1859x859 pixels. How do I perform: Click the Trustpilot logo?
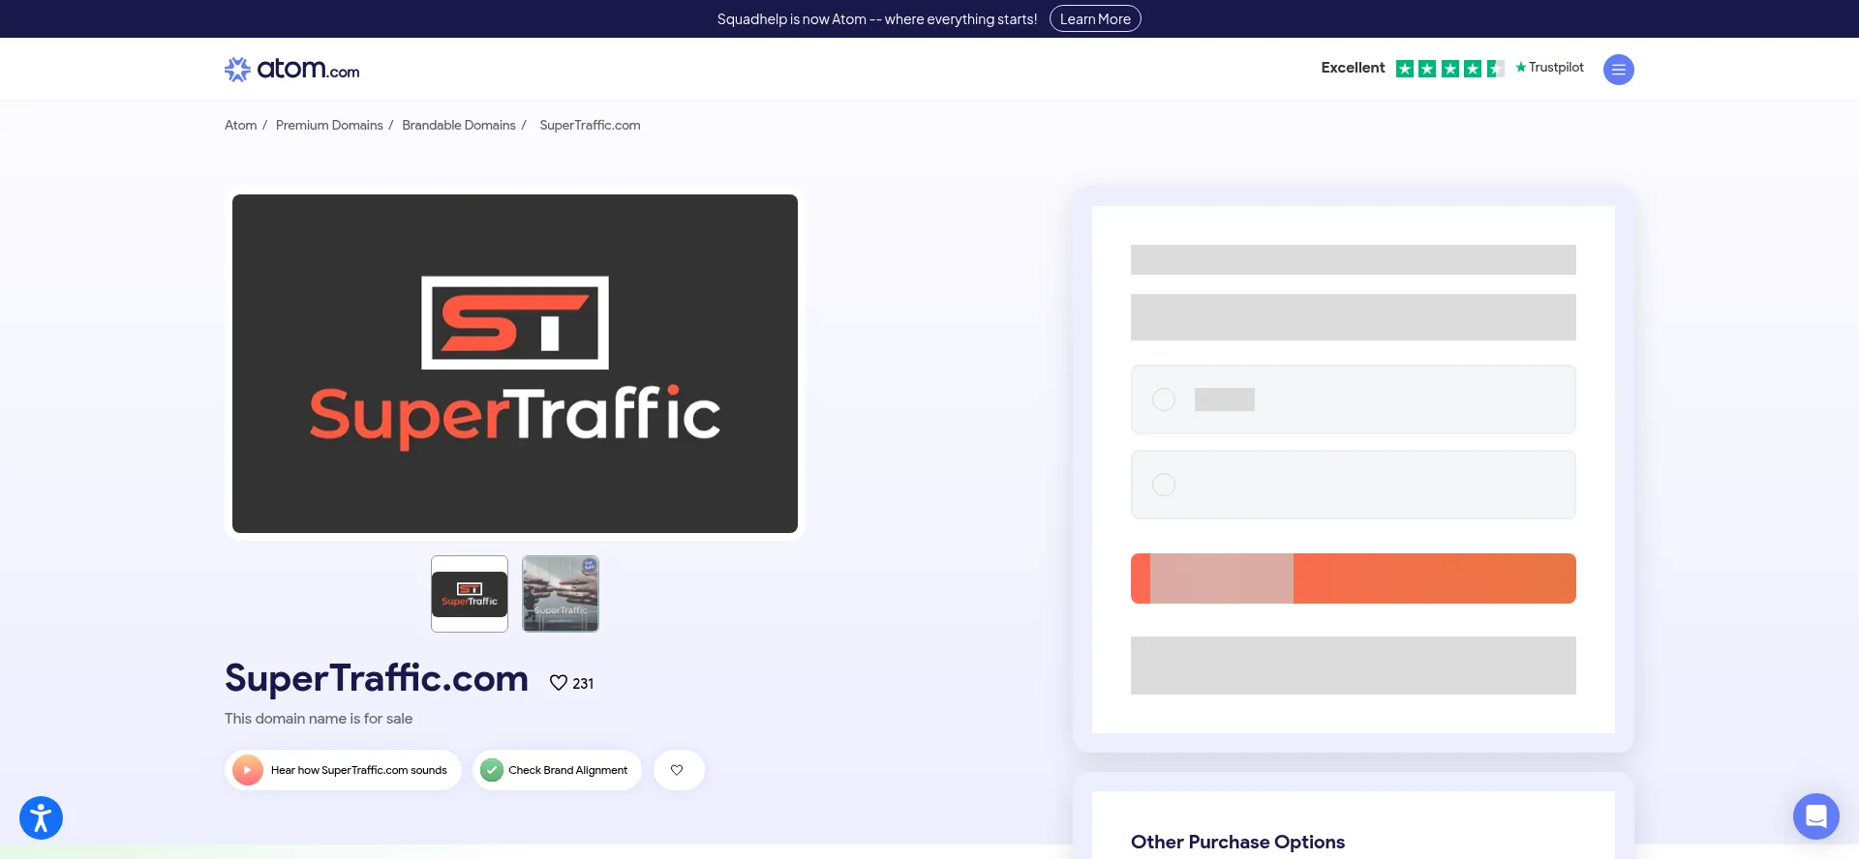(1549, 67)
